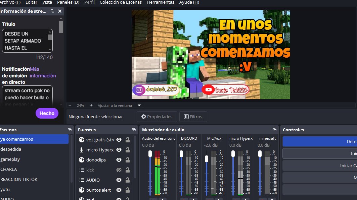
Task: Hide the voz gratis source
Action: [119, 140]
